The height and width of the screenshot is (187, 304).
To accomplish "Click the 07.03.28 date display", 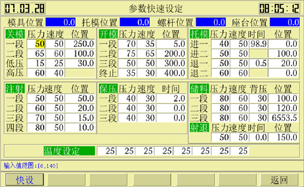I will [x=25, y=8].
